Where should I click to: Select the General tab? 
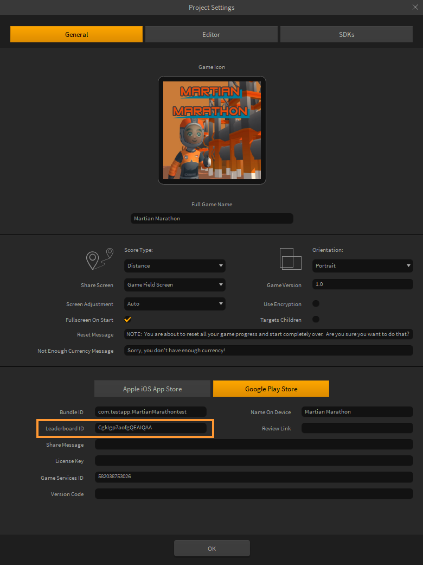76,34
